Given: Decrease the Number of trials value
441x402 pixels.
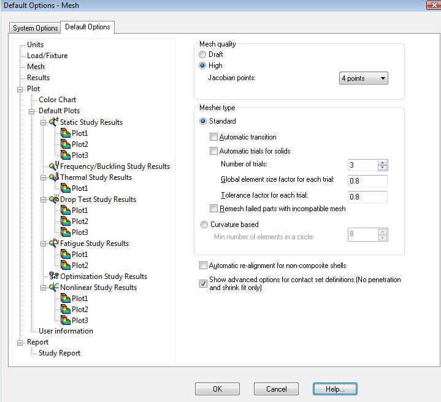Looking at the screenshot, I should (x=382, y=168).
